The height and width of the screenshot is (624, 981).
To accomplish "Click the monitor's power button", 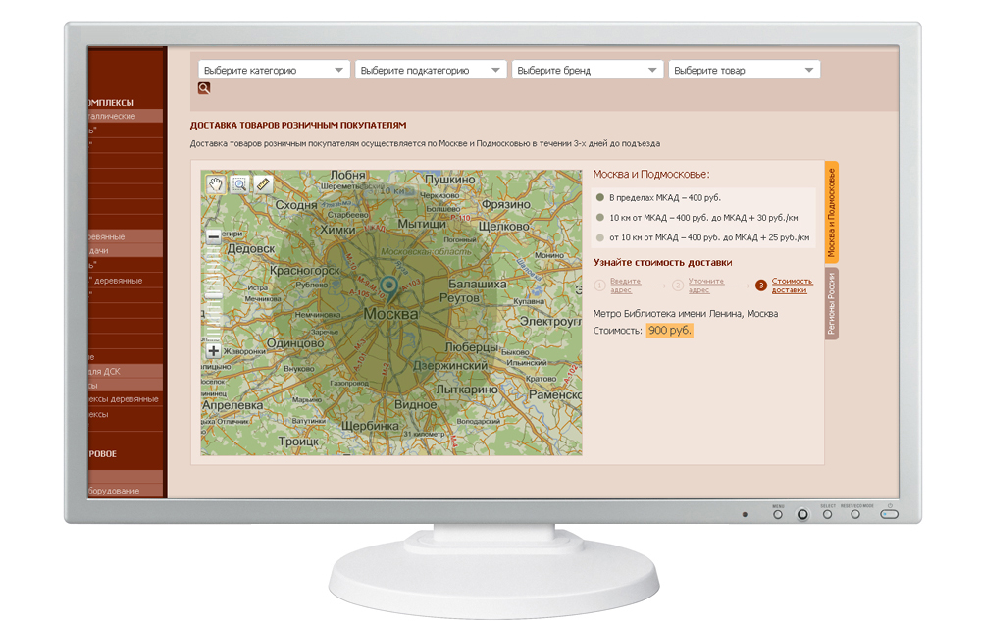I will coord(889,514).
